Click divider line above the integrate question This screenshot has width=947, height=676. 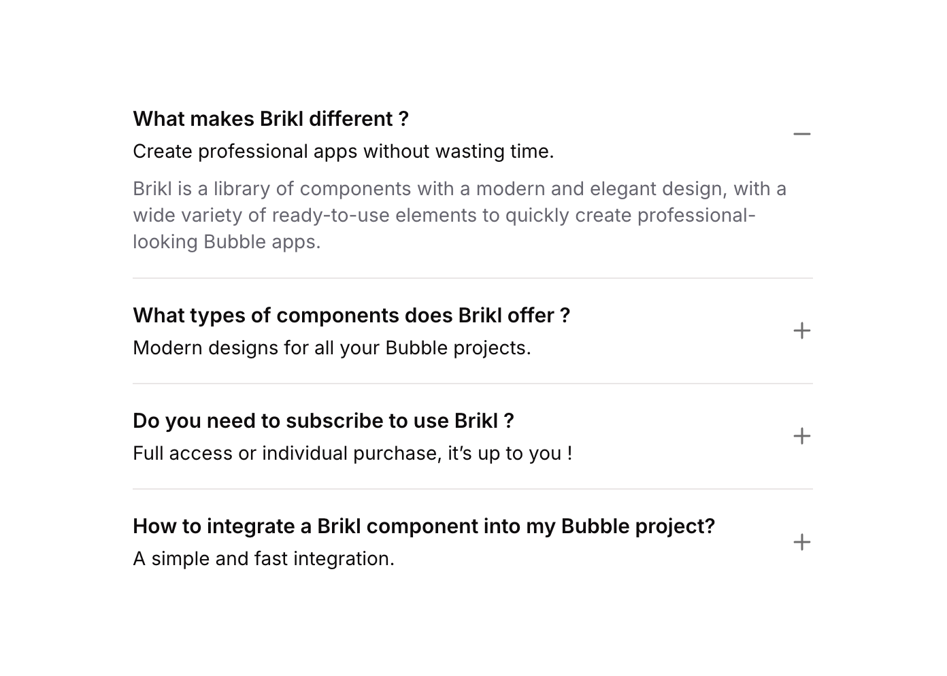(472, 489)
